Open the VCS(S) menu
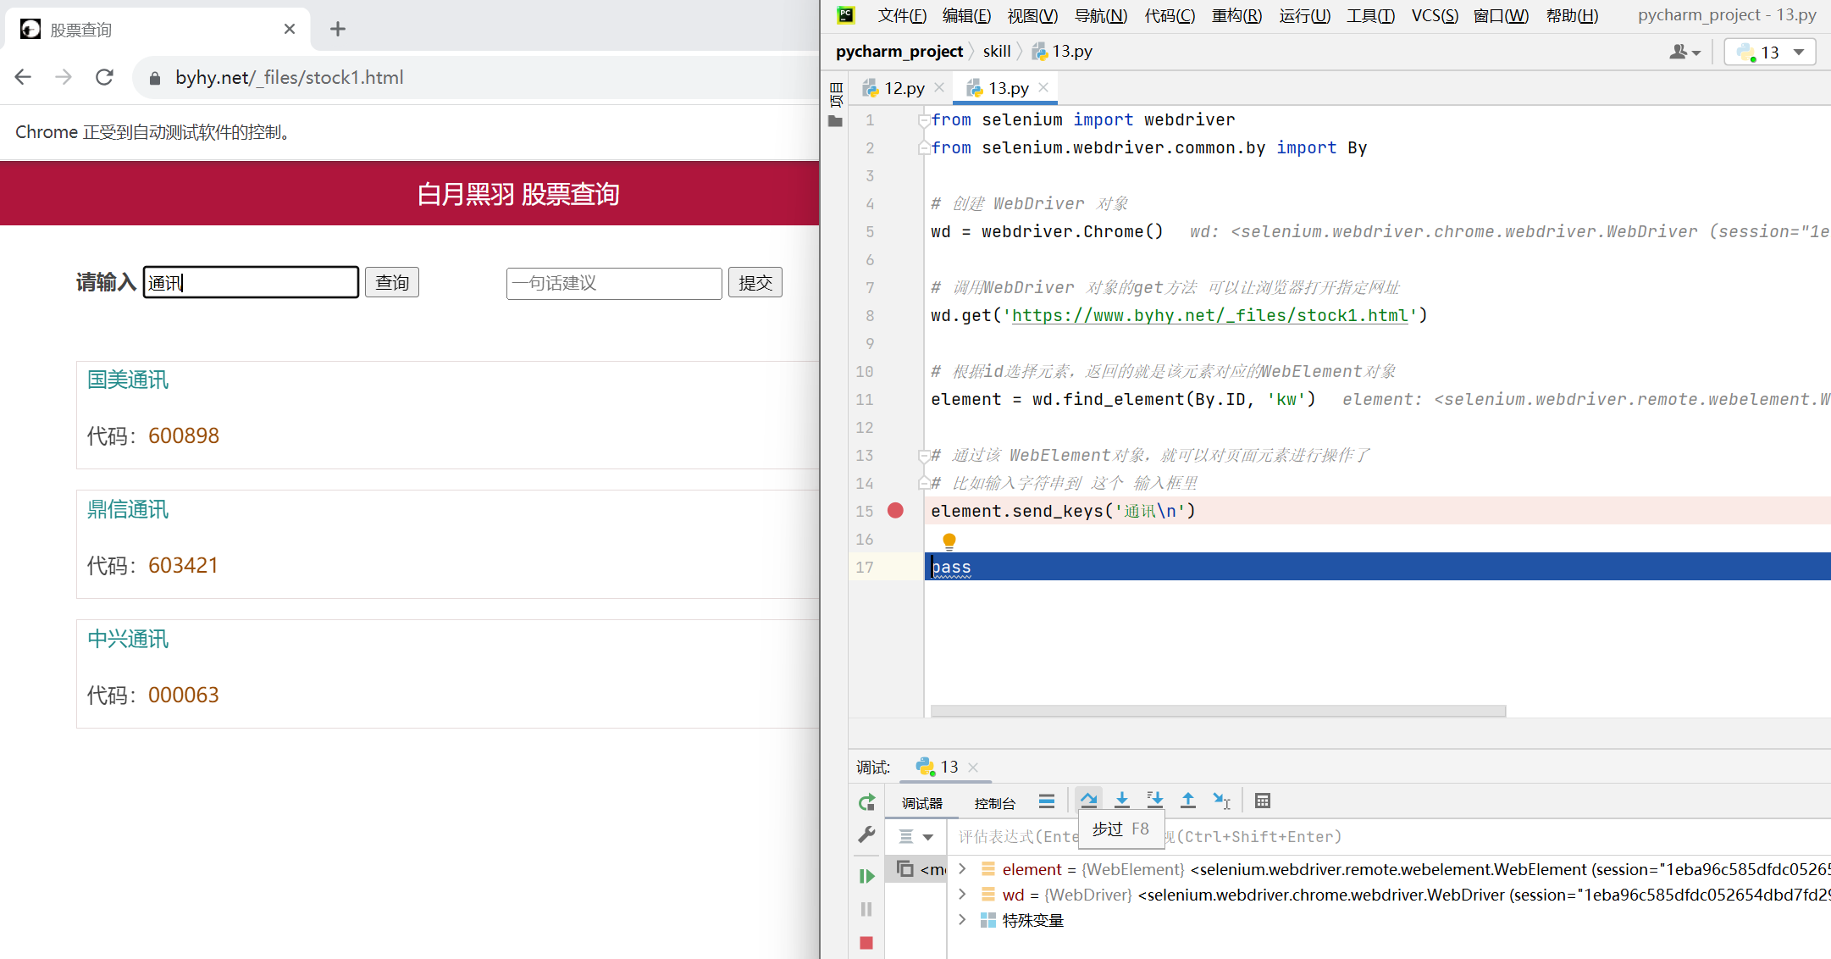The width and height of the screenshot is (1831, 959). [1435, 15]
